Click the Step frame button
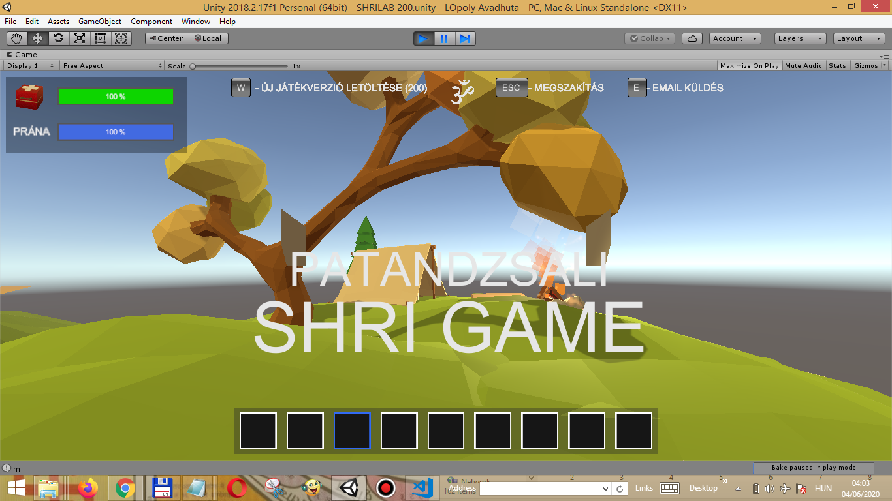This screenshot has height=501, width=892. coord(465,38)
